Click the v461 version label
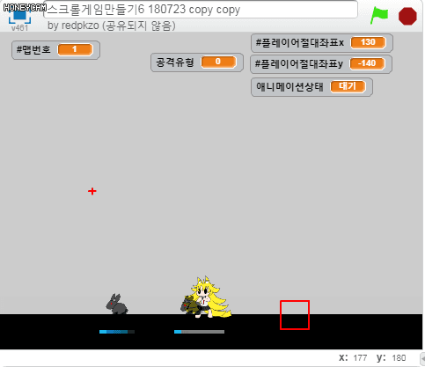This screenshot has height=367, width=425. [x=19, y=28]
